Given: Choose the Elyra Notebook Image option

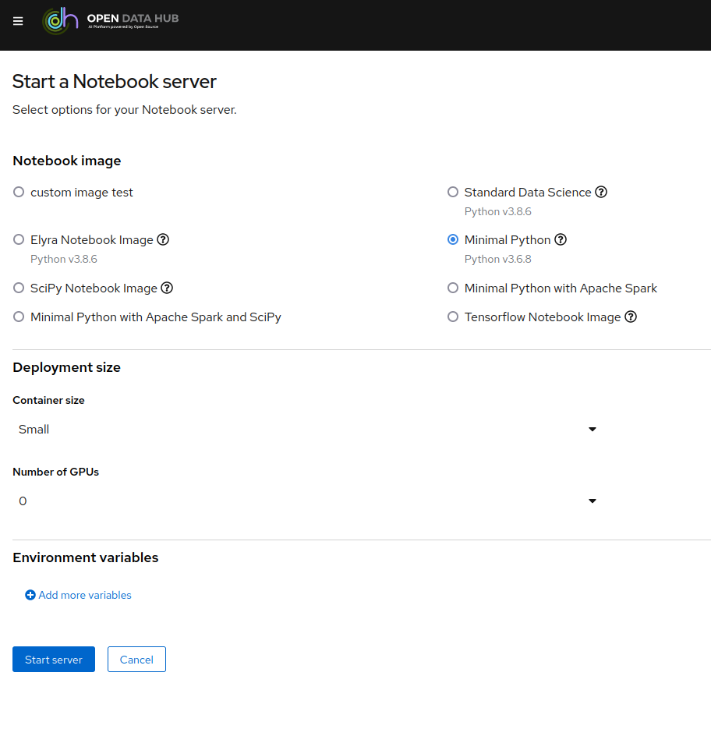Looking at the screenshot, I should [x=19, y=239].
